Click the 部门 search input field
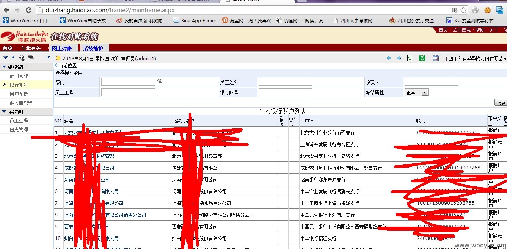 pyautogui.click(x=128, y=82)
